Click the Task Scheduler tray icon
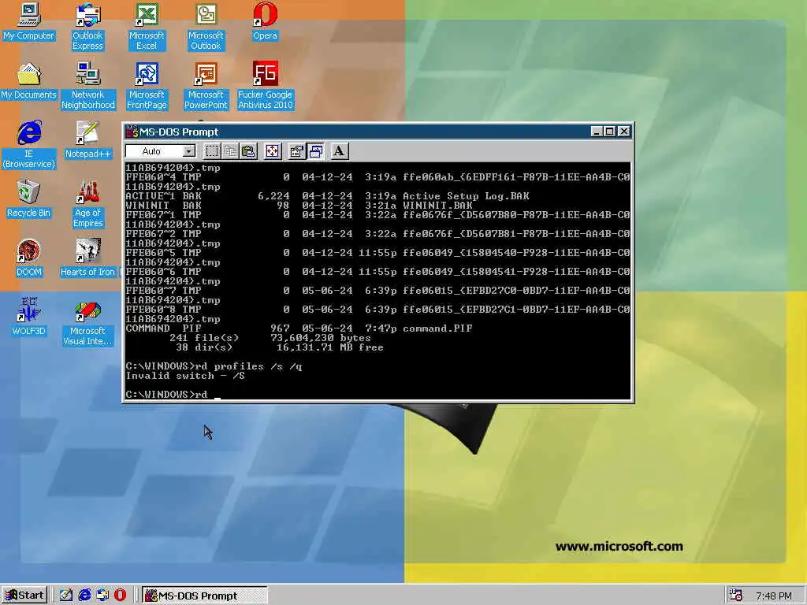 pyautogui.click(x=735, y=596)
